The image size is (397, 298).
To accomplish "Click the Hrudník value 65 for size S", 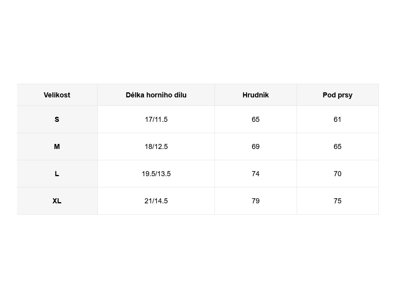I will [255, 120].
